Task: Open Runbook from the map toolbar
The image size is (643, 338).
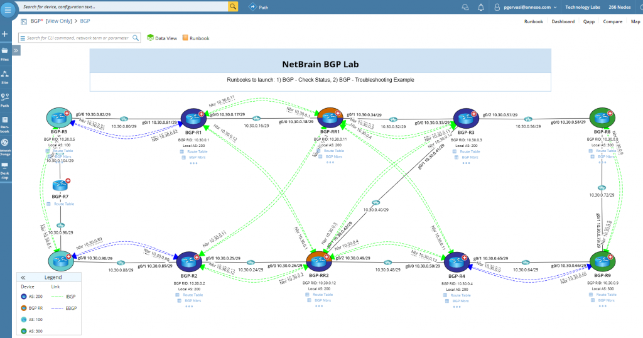Action: pyautogui.click(x=196, y=38)
